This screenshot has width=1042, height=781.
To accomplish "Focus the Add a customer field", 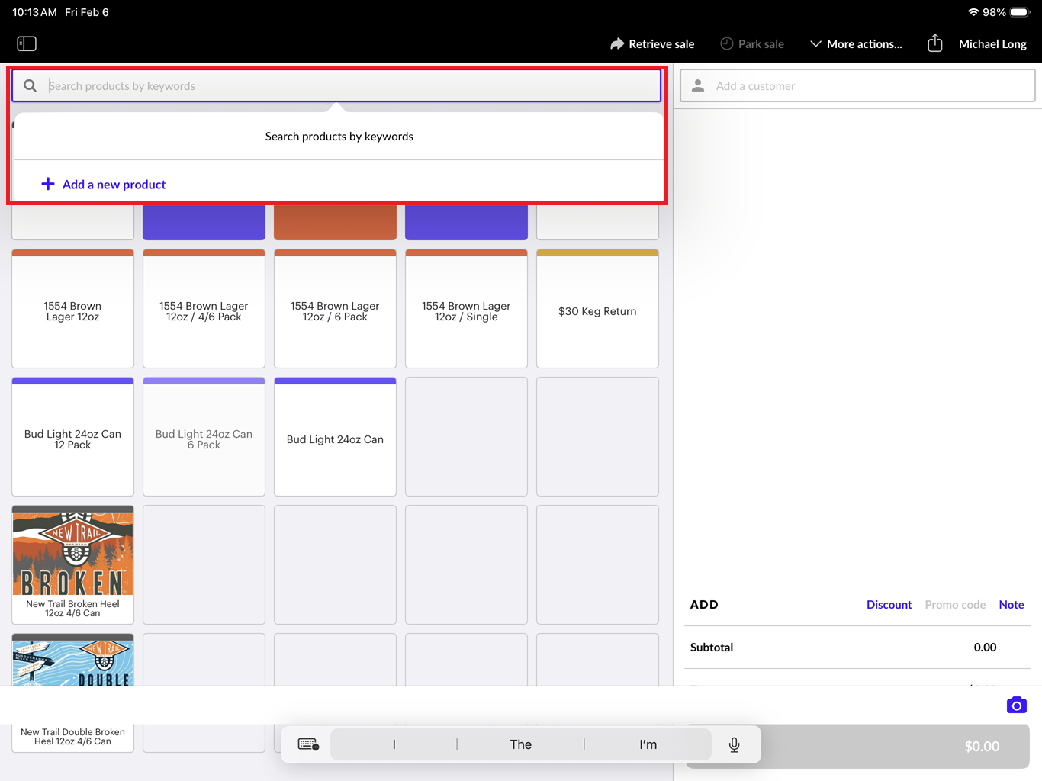I will click(x=857, y=85).
